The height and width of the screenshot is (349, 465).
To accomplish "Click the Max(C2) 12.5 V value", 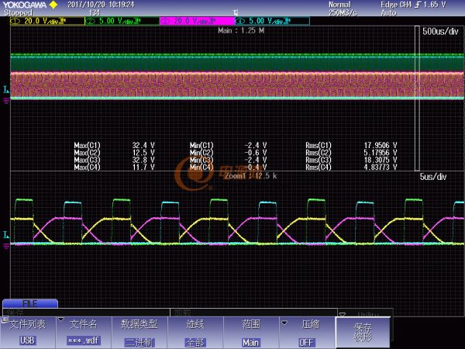I will tap(143, 153).
